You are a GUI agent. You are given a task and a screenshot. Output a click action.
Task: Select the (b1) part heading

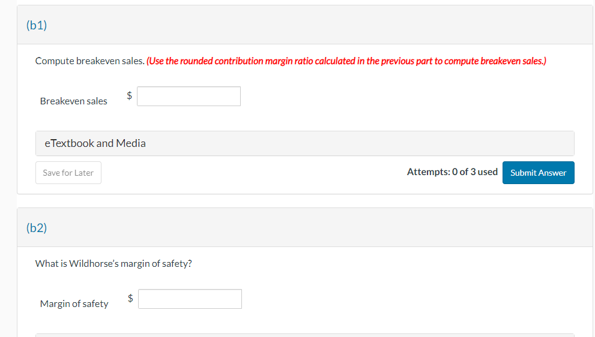(37, 25)
